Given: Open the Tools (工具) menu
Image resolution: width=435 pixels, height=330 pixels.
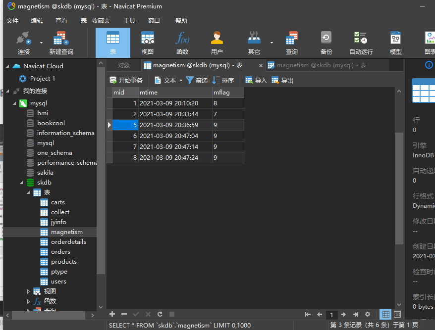Looking at the screenshot, I should pyautogui.click(x=129, y=20).
